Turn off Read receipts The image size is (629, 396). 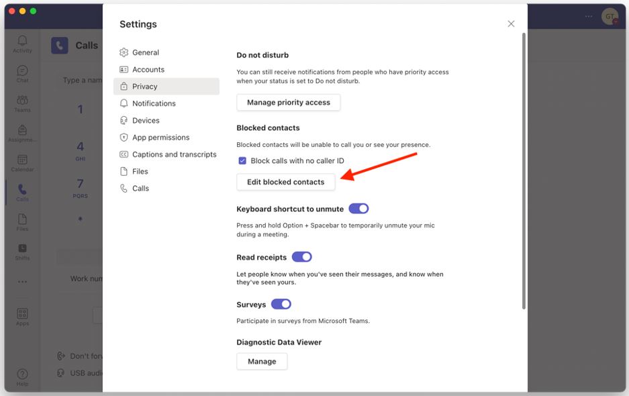click(x=302, y=256)
